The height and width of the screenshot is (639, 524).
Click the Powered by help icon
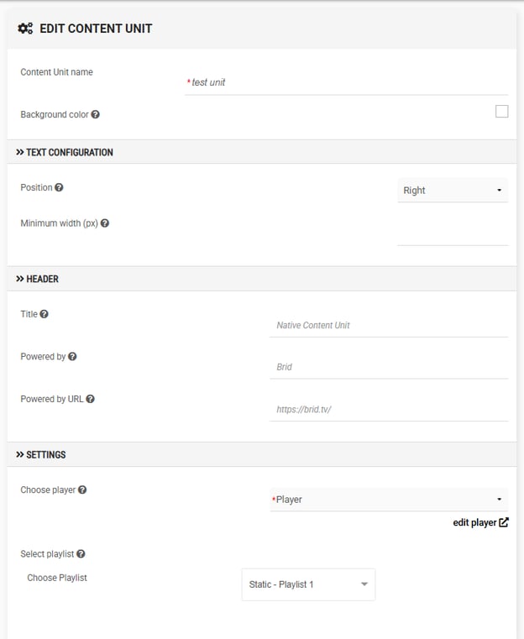(x=72, y=357)
